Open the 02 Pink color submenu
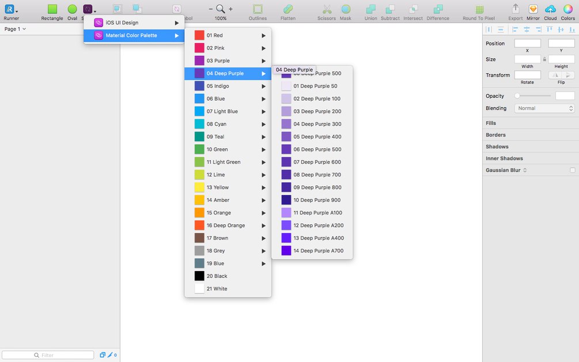 point(228,48)
